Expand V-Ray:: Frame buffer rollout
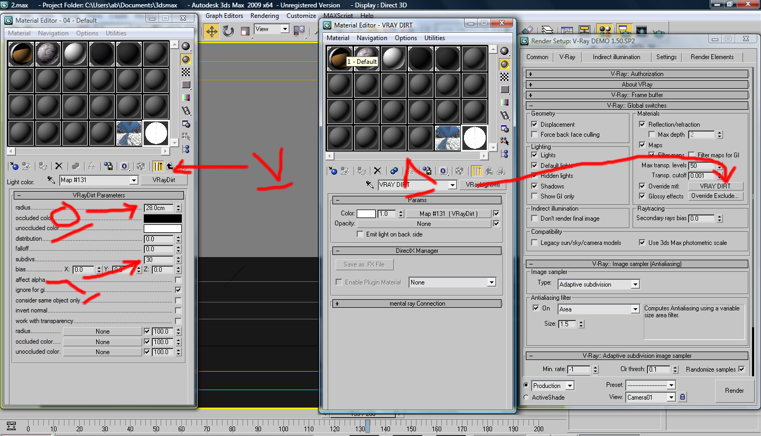 (x=637, y=95)
